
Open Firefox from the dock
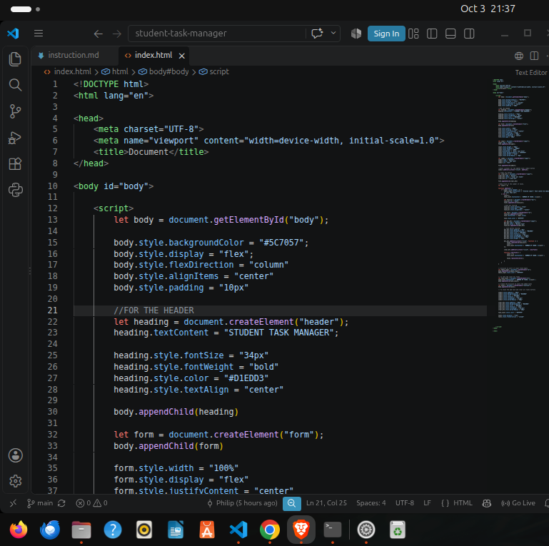point(19,530)
